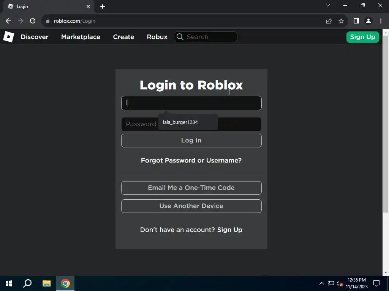This screenshot has width=389, height=291.
Task: Click Sign Up link below the form
Action: coord(230,230)
